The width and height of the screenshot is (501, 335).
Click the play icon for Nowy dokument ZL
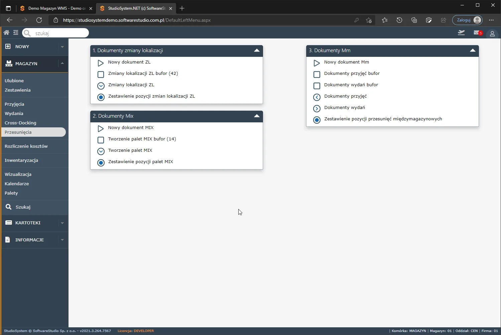click(101, 63)
